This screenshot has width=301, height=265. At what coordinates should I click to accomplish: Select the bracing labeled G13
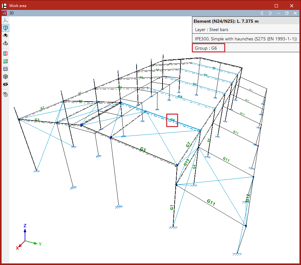tap(186, 162)
